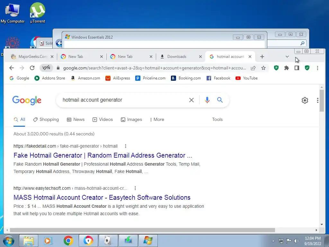Start voice search with microphone icon
329x247 pixels.
(x=207, y=100)
